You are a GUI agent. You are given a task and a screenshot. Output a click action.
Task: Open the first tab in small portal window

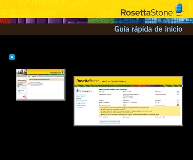(29, 76)
